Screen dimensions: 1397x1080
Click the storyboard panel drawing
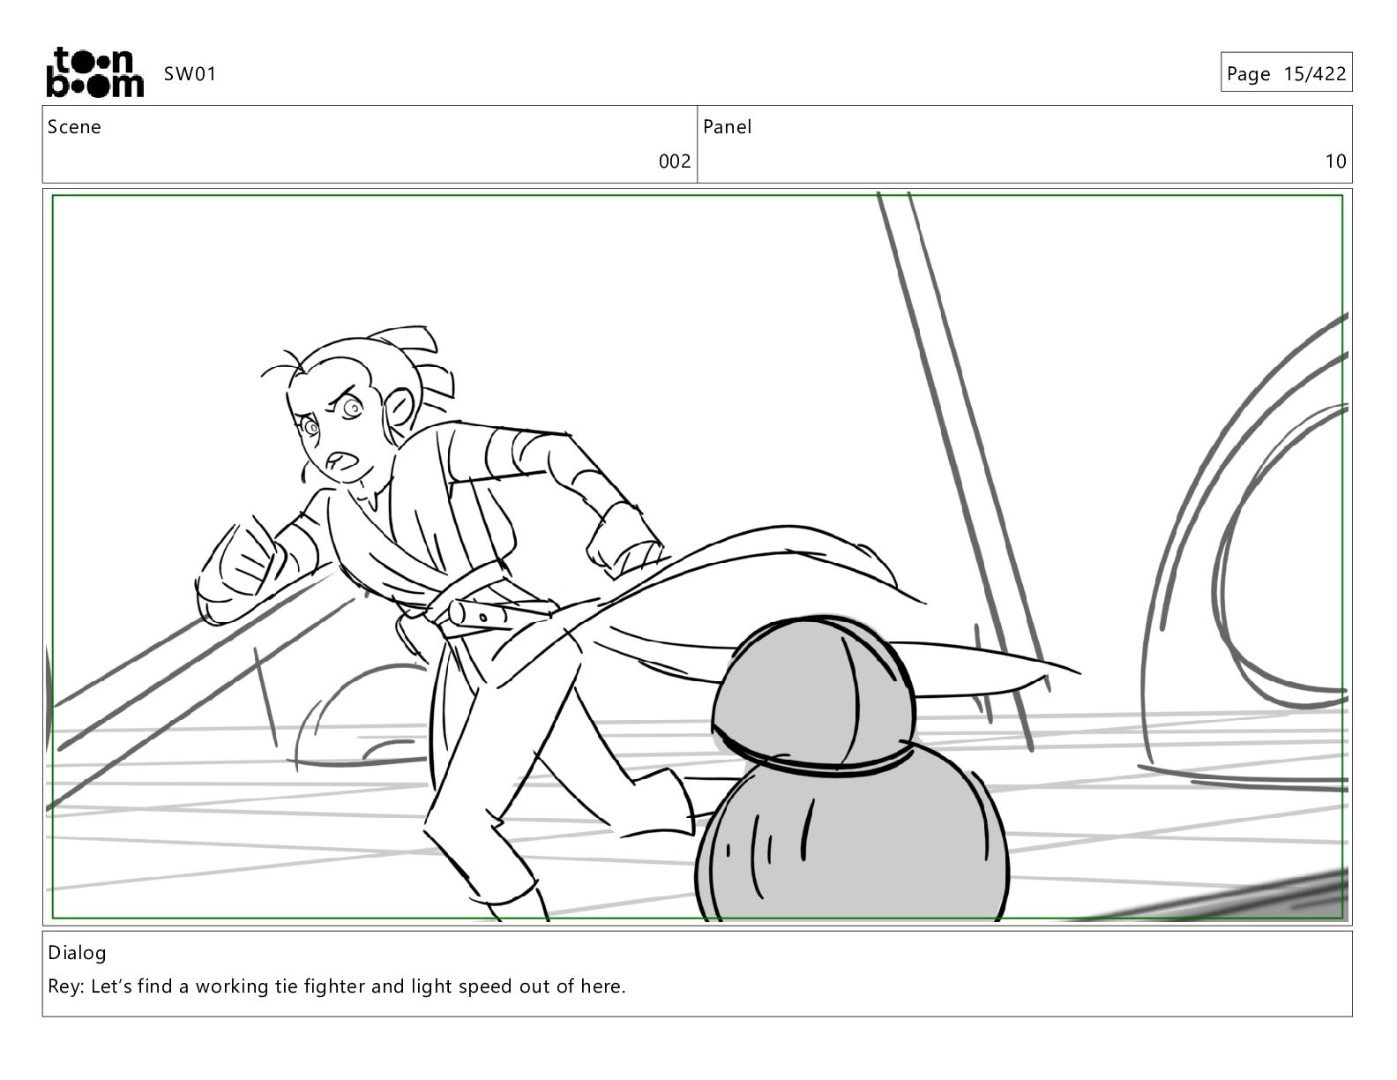click(x=697, y=557)
